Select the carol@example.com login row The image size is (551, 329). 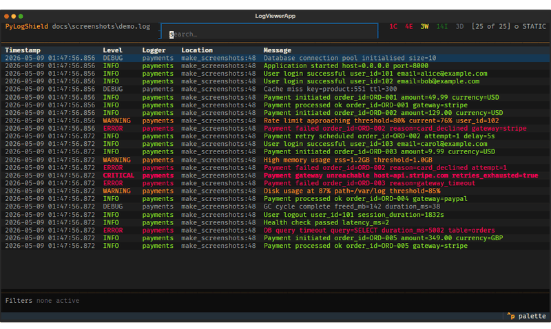275,144
